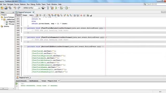The width and height of the screenshot is (166, 93).
Task: Click the editor Back navigation icon
Action: pos(40,16)
